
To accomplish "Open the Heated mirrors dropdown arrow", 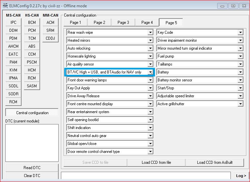I will [x=150, y=40].
